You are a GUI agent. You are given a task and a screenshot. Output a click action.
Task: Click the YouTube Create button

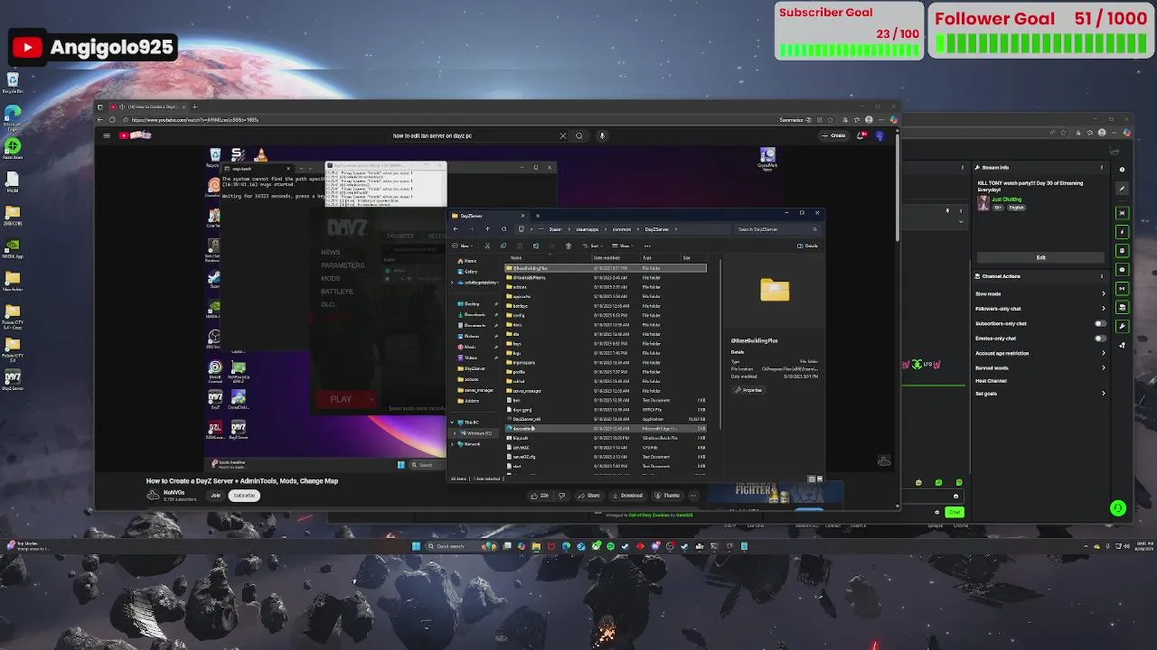pos(833,135)
